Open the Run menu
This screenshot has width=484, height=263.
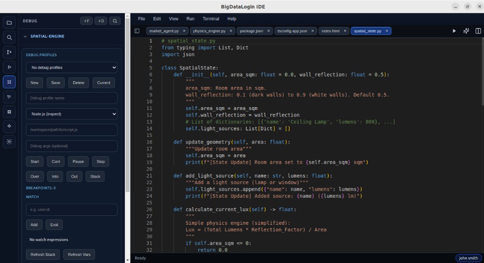click(x=190, y=19)
